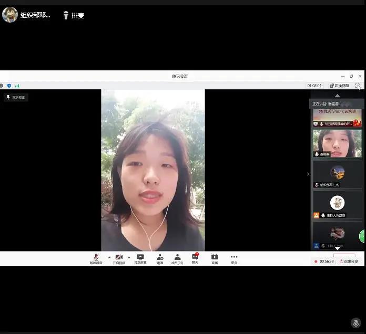
Task: Click the Live stream (直播) icon
Action: click(215, 258)
